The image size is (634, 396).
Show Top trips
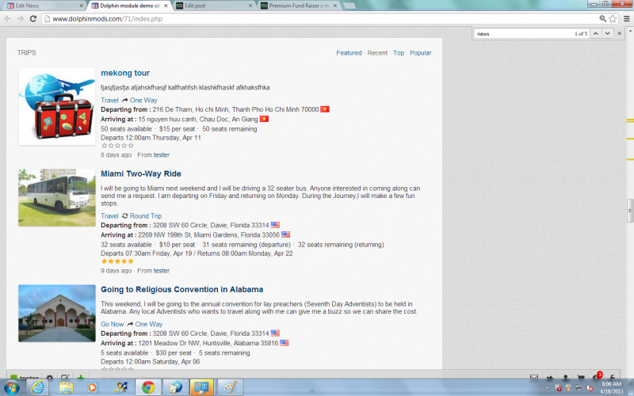pos(399,53)
